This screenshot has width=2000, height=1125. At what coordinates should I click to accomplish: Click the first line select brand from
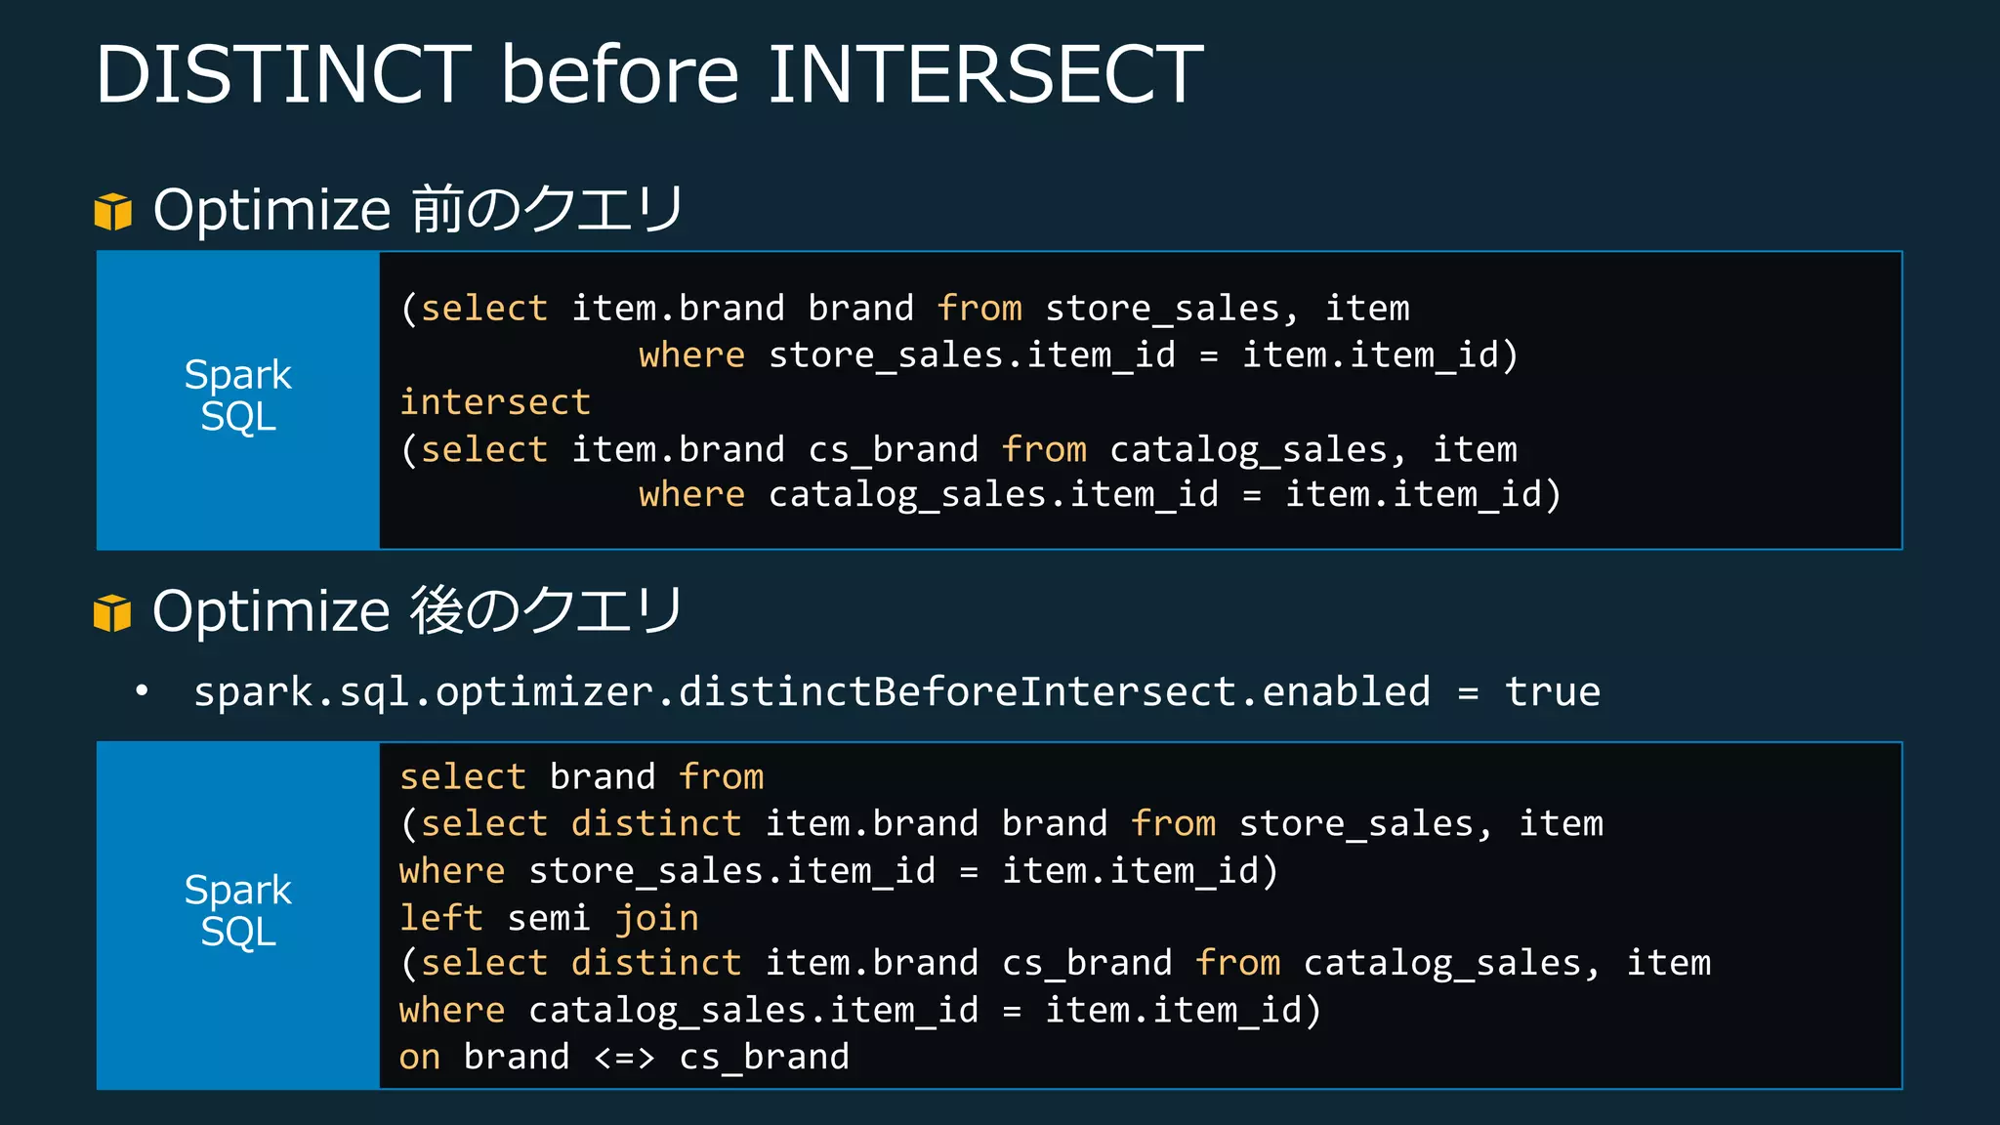click(581, 777)
